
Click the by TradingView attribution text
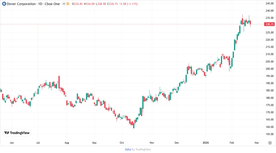[141, 149]
